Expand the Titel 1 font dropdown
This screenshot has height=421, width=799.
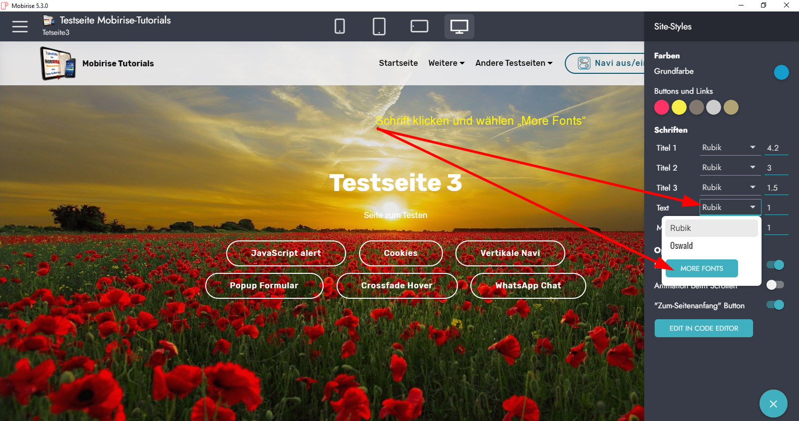click(x=729, y=148)
